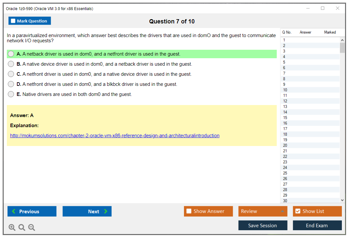Go to the Next question
This screenshot has height=239, width=350.
point(87,211)
